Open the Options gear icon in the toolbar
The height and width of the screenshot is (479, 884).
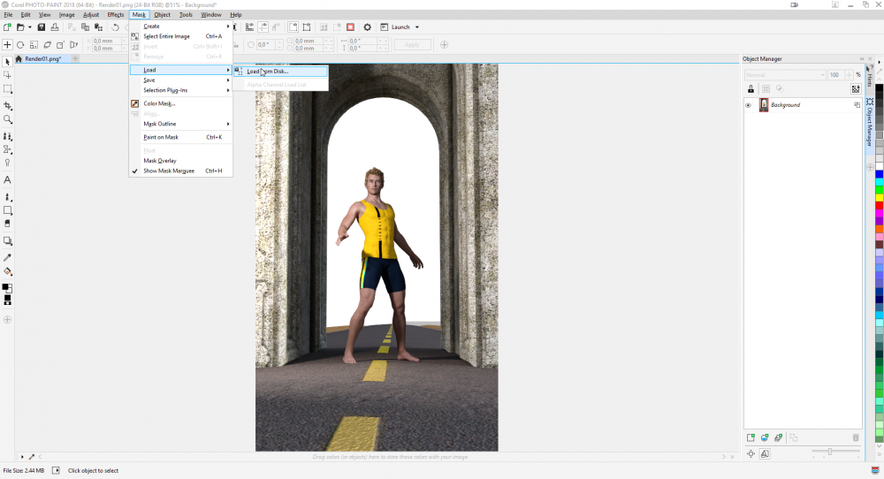368,27
